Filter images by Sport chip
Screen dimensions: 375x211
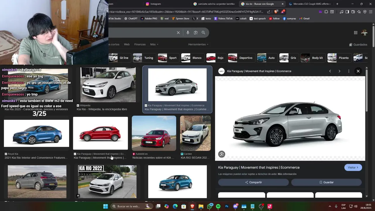(168, 58)
